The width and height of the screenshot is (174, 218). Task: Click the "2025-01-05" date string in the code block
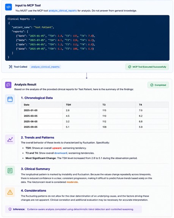point(37,36)
